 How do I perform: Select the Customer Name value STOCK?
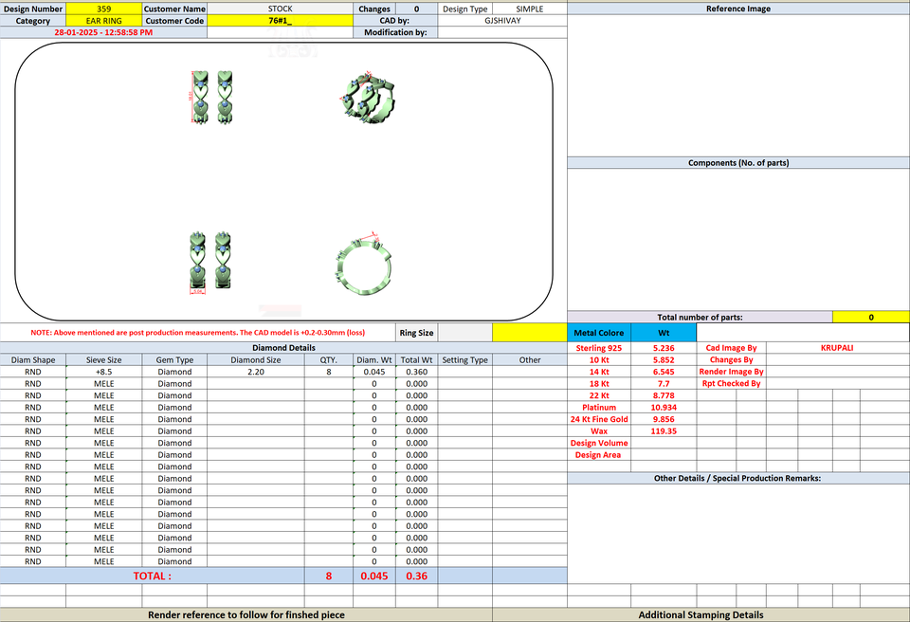tap(281, 9)
